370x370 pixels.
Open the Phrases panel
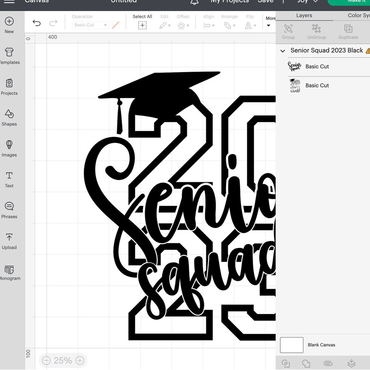pos(9,207)
